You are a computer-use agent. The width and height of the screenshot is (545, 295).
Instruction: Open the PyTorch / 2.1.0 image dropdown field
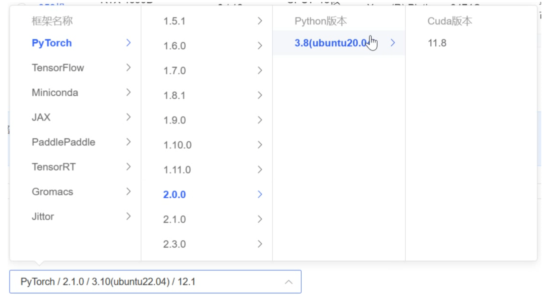155,282
